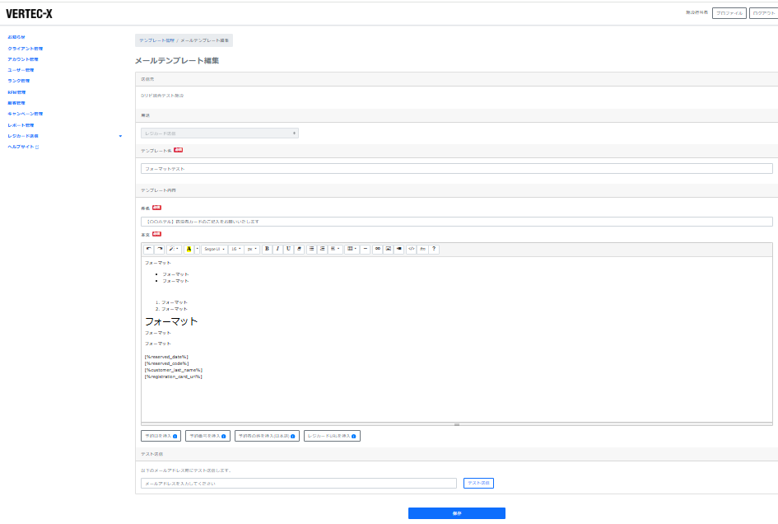Screen dimensions: 778x524
Task: Click the 予約番号を挿入 button
Action: (x=207, y=436)
